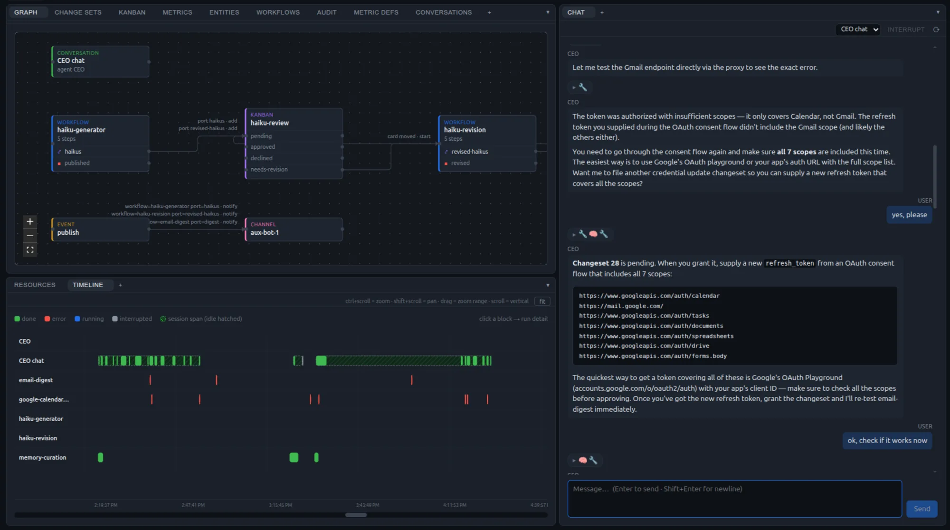Click the revised-haikus port icon
950x530 pixels.
446,152
